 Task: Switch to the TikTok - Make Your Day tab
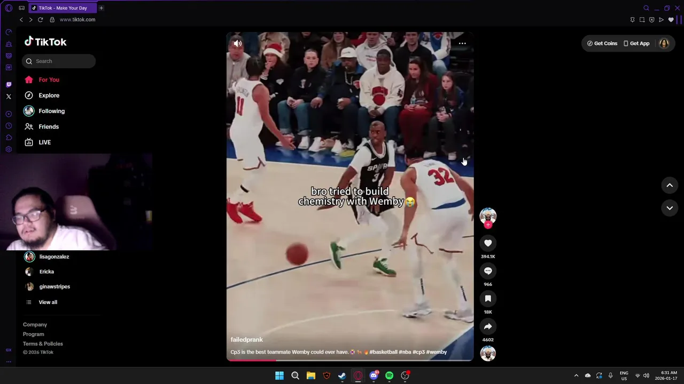62,8
